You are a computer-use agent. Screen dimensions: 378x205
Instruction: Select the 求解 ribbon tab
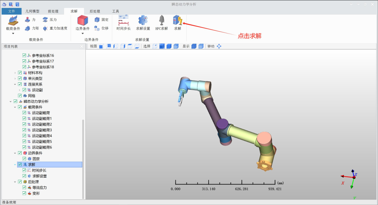[x=74, y=11]
